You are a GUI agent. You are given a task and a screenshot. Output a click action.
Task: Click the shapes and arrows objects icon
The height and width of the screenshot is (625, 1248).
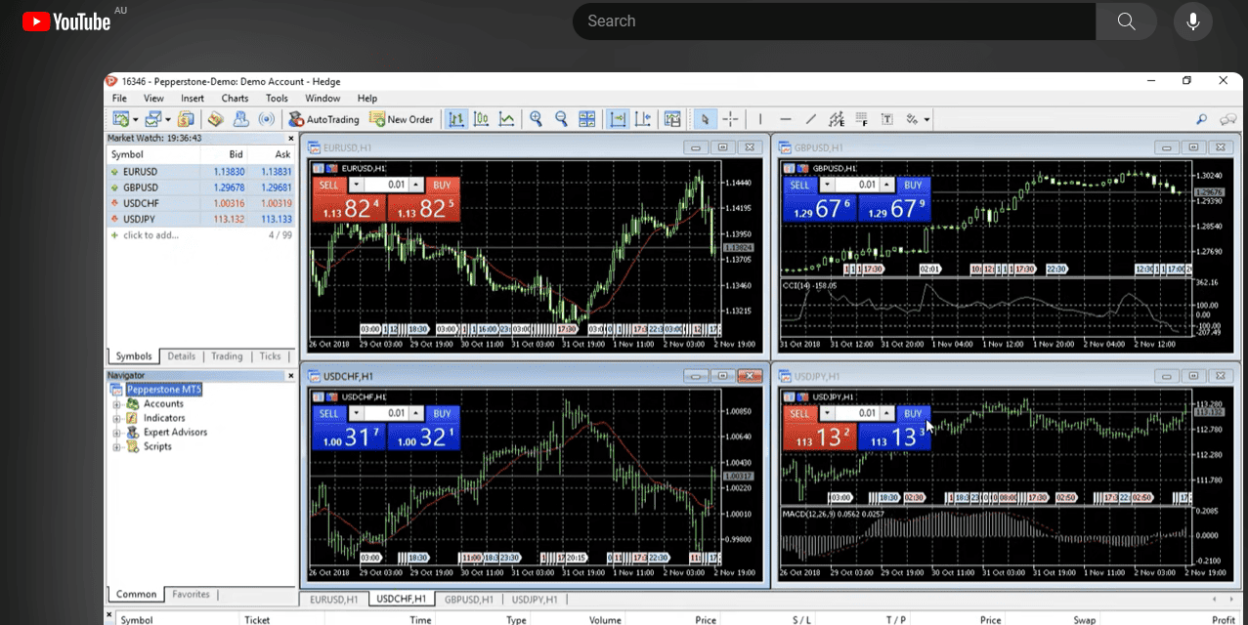click(x=911, y=119)
